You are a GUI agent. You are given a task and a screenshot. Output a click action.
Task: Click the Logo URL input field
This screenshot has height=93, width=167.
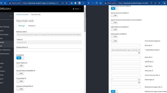[x=126, y=66]
